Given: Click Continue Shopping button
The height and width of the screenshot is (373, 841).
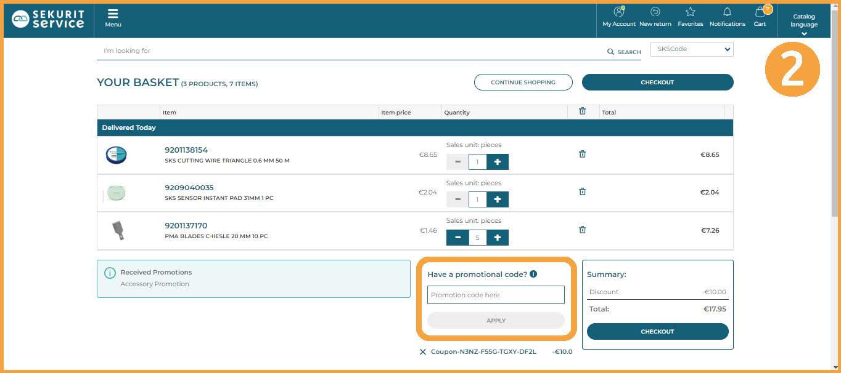Looking at the screenshot, I should 523,82.
